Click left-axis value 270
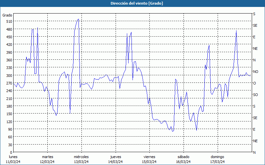Viewport: 265px width, 165px height. 9,83
